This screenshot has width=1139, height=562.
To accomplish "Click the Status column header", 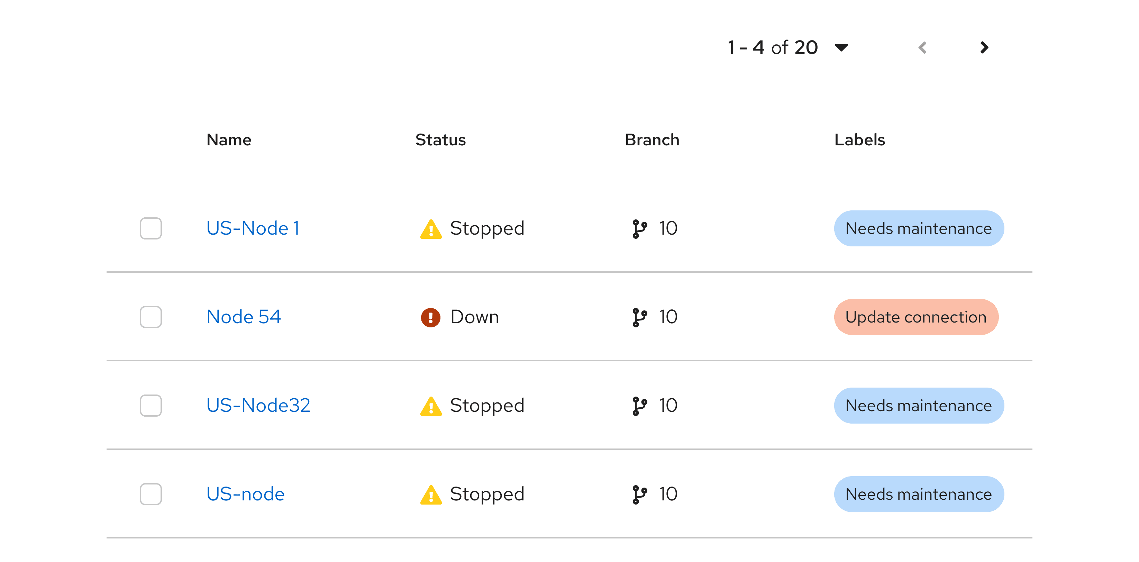I will tap(440, 140).
